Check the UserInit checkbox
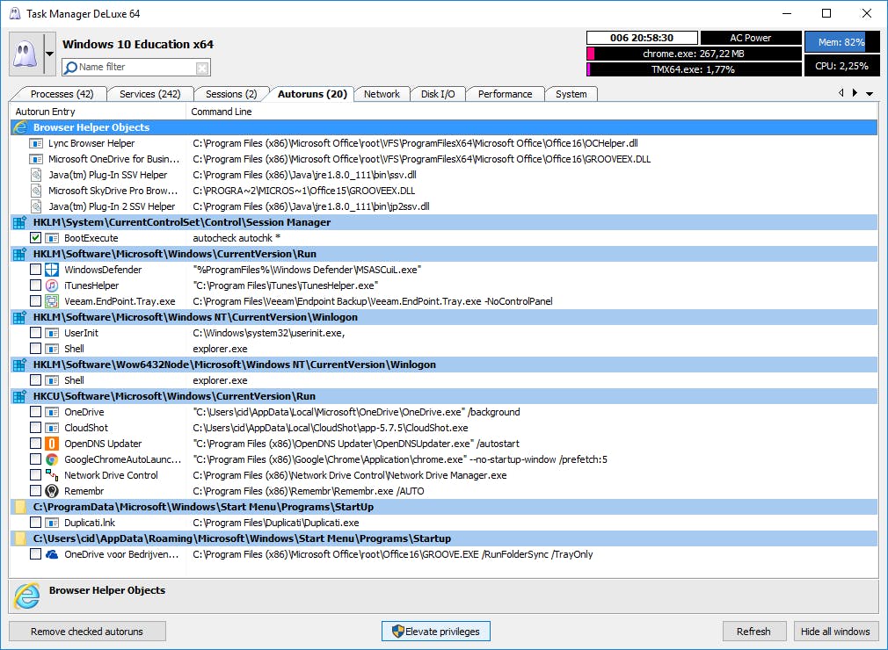This screenshot has width=888, height=650. [36, 333]
